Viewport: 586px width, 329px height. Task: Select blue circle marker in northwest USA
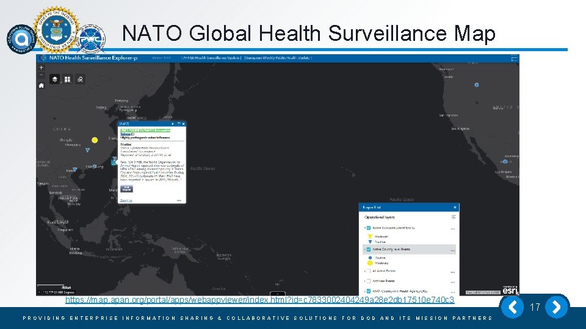pyautogui.click(x=477, y=85)
